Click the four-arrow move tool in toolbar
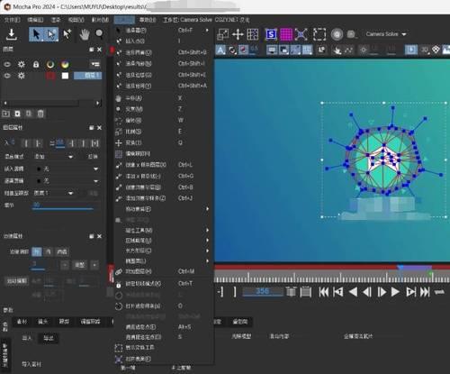This screenshot has width=450, height=374. pos(238,34)
